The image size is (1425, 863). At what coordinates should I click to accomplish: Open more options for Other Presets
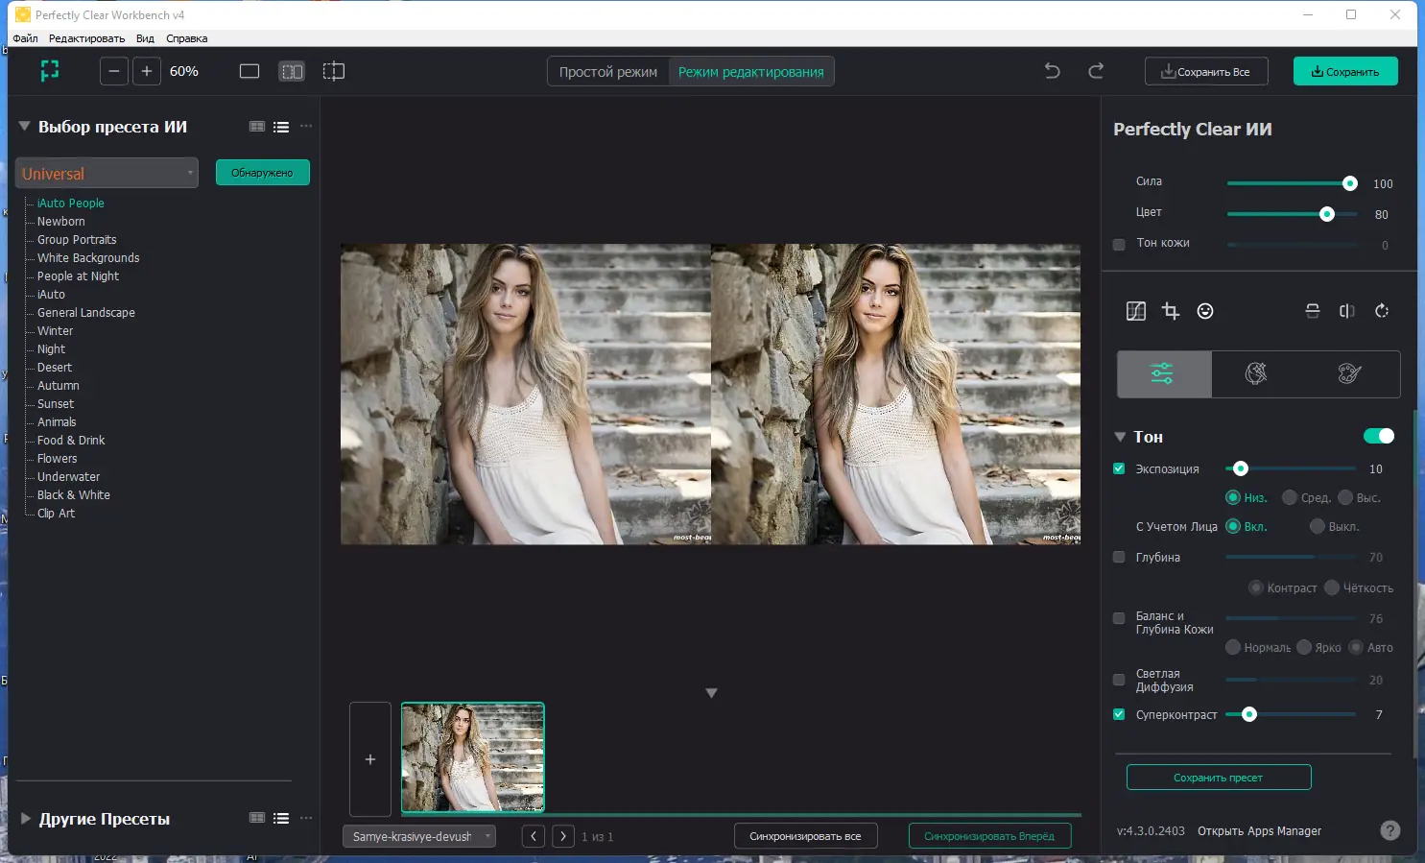306,818
